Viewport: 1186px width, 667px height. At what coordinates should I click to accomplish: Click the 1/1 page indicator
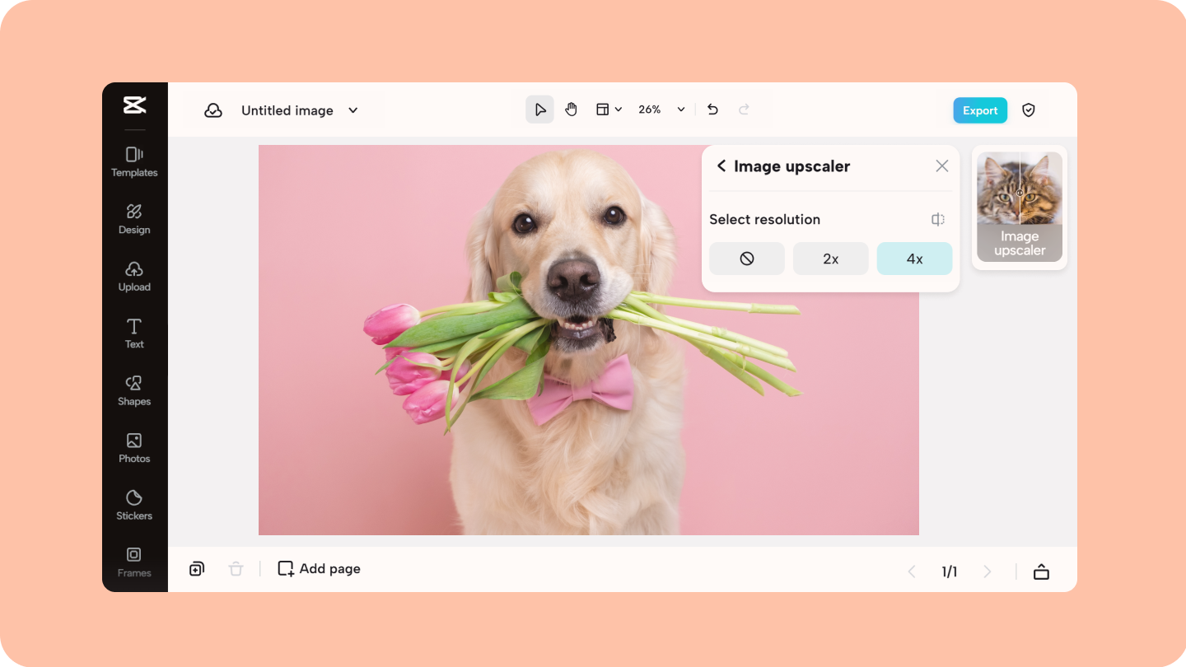tap(950, 571)
